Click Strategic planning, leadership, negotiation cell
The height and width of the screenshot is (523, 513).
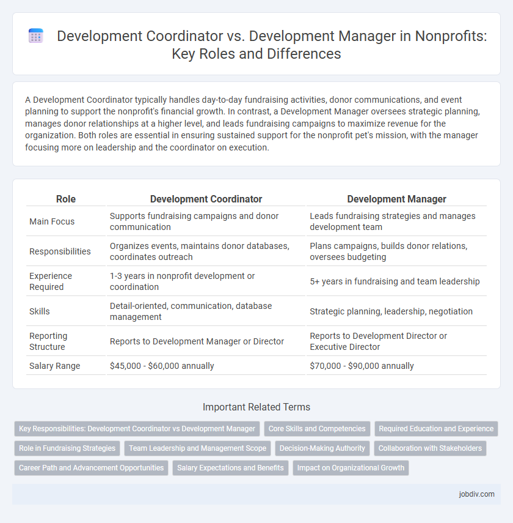(x=396, y=311)
